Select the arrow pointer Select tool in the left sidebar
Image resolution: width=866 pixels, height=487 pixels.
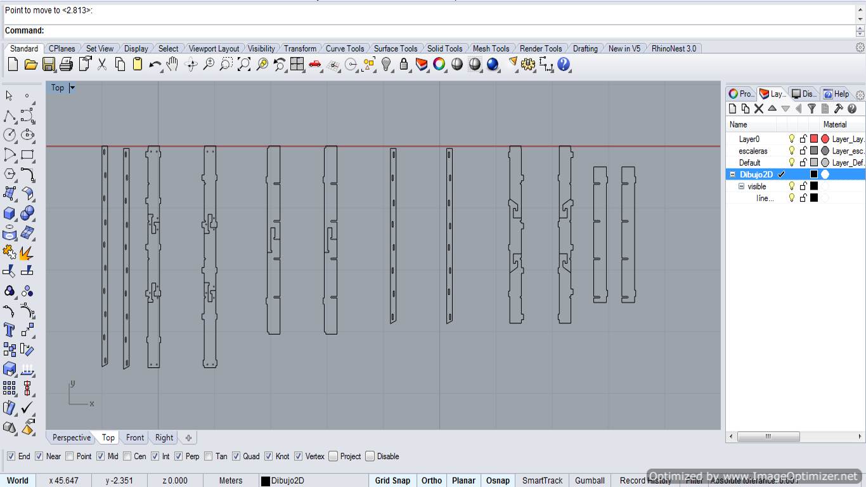point(10,96)
